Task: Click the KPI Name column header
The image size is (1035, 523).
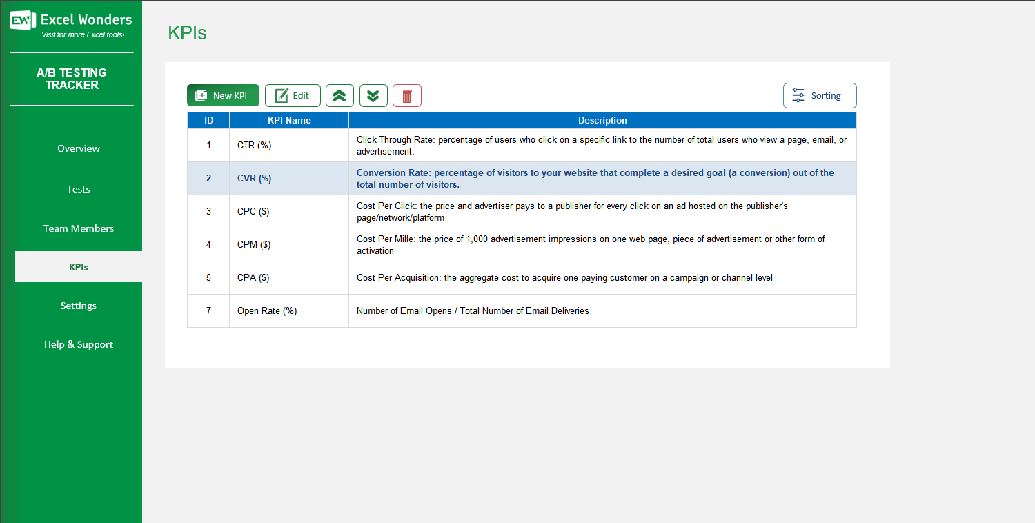Action: click(288, 120)
